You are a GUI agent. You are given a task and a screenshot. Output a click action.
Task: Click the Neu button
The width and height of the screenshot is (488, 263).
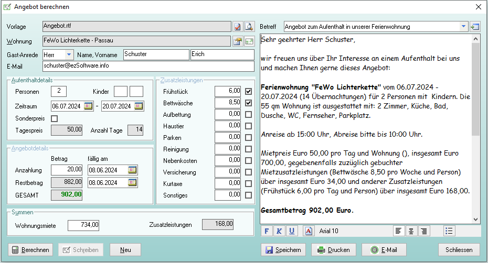(x=125, y=249)
